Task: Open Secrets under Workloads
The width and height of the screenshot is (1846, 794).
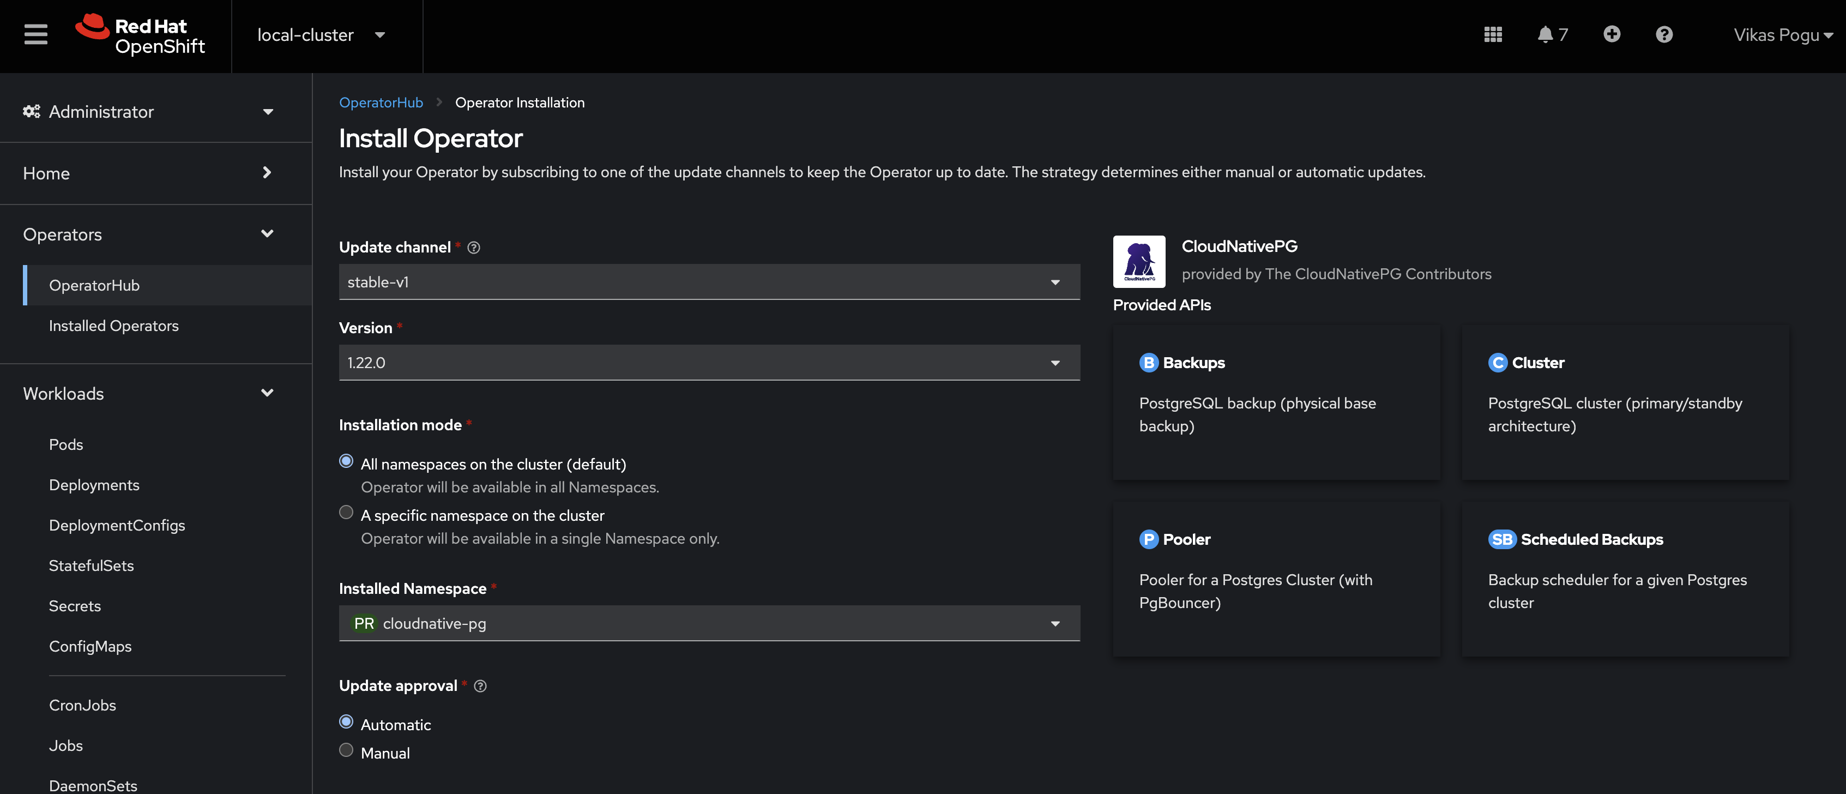Action: point(75,606)
